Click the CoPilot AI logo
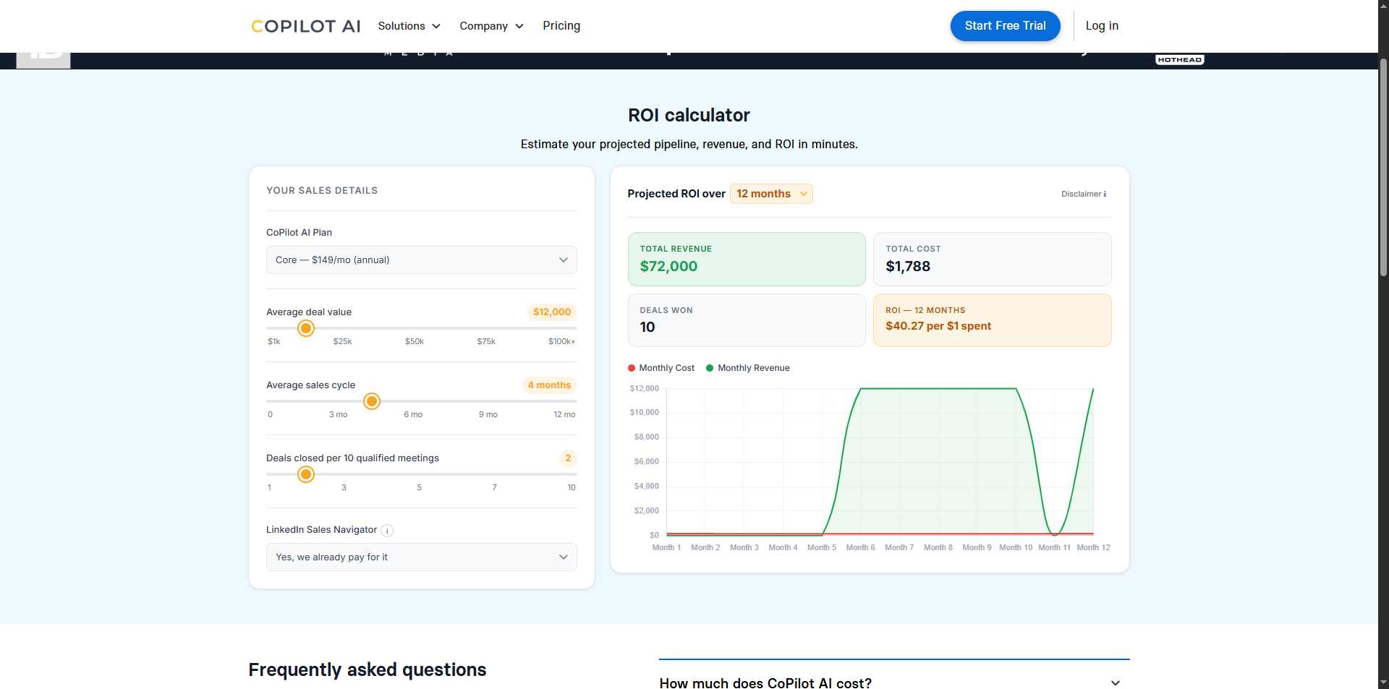This screenshot has height=689, width=1389. pyautogui.click(x=305, y=26)
